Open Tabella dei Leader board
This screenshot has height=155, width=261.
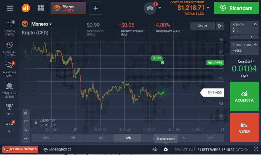click(x=9, y=90)
